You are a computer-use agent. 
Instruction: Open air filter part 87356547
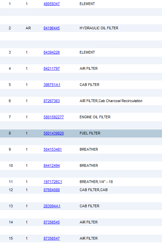coord(52,238)
